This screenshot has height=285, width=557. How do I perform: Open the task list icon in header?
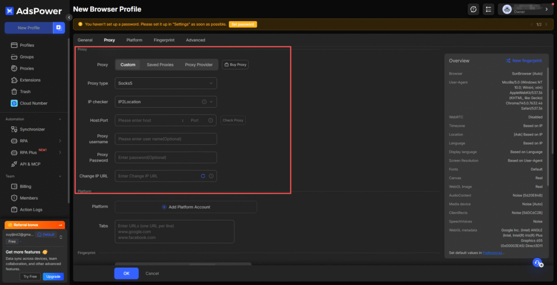[488, 9]
